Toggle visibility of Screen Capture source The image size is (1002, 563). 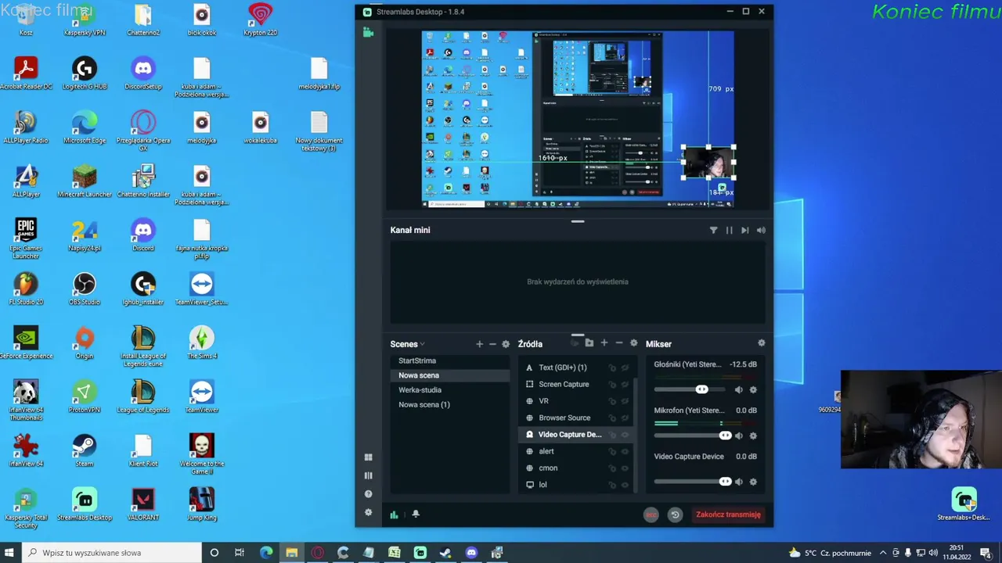coord(625,385)
